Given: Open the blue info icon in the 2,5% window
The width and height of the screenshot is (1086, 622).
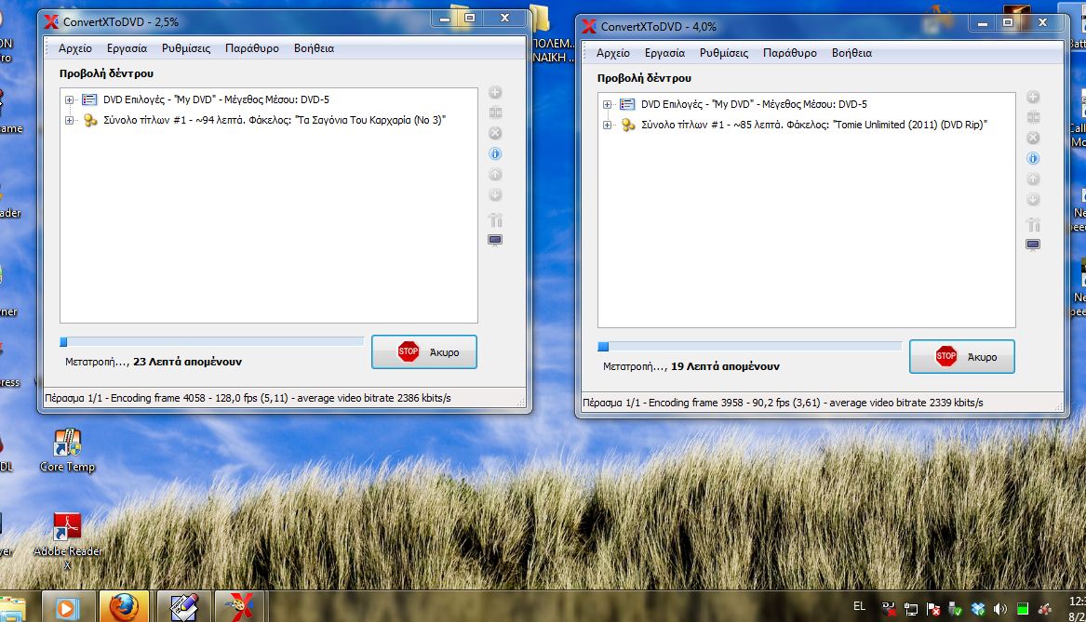Looking at the screenshot, I should click(x=495, y=153).
